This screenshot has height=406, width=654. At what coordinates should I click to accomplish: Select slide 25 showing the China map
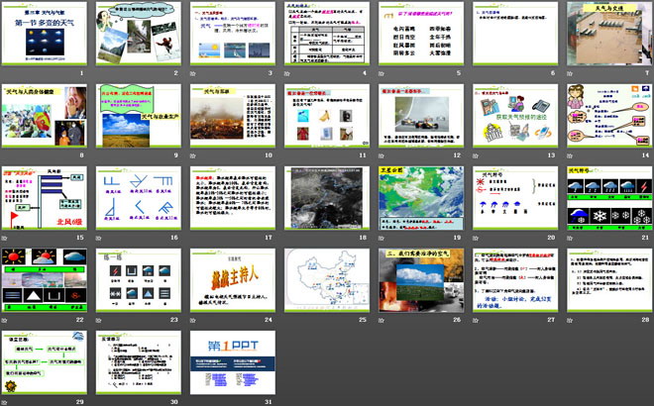[x=326, y=278]
